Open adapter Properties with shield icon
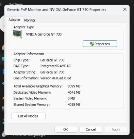This screenshot has height=139, width=134. click(100, 44)
